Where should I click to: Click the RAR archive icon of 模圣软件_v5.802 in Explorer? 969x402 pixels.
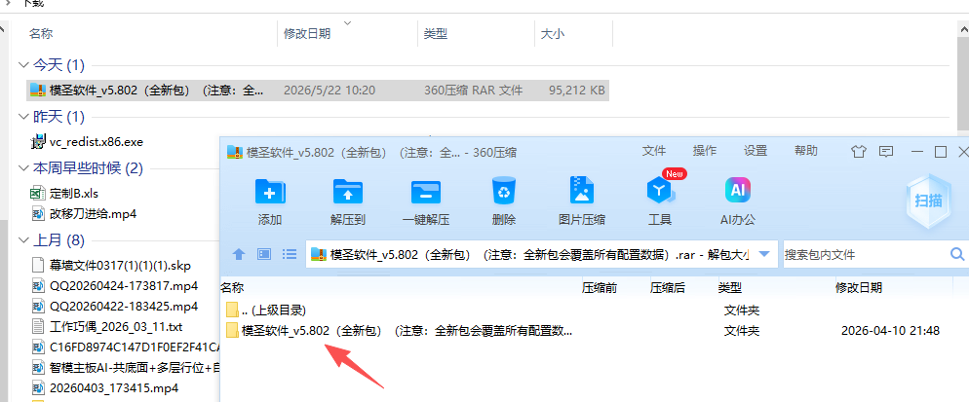click(x=38, y=91)
